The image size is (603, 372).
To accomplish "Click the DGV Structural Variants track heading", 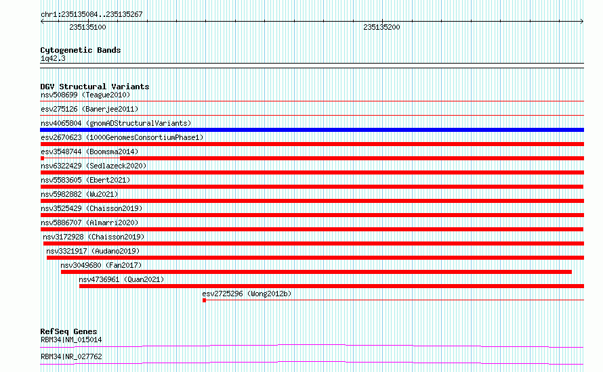I will (x=95, y=87).
